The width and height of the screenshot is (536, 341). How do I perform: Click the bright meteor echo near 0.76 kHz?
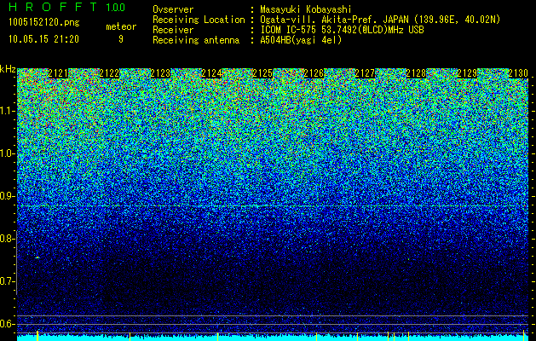point(37,257)
